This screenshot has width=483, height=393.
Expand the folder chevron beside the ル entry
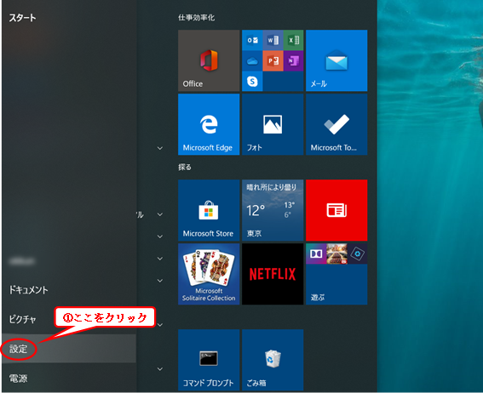tap(160, 214)
